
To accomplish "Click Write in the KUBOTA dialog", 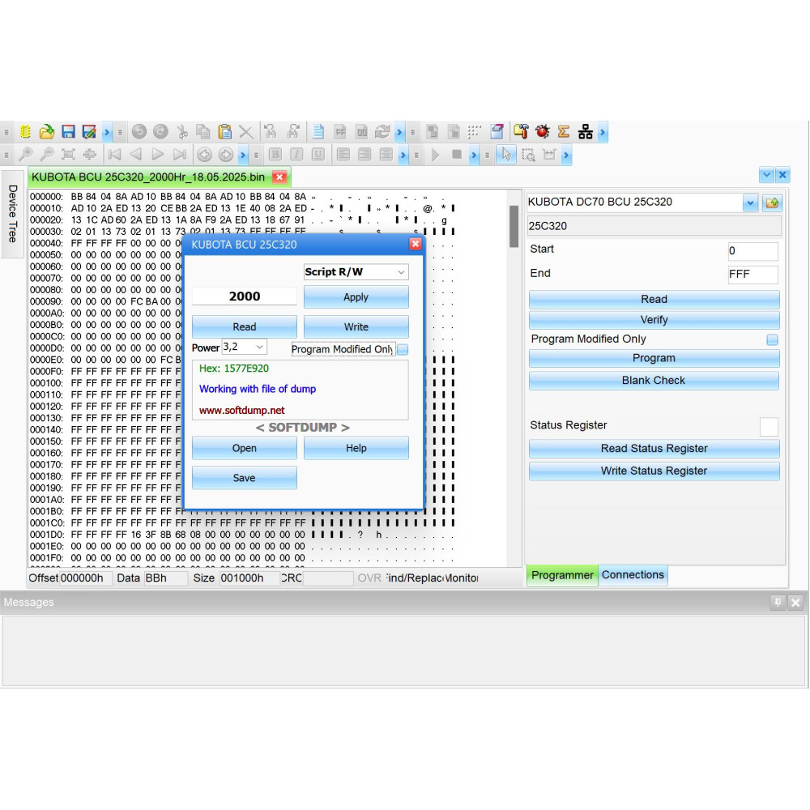I will pos(356,327).
